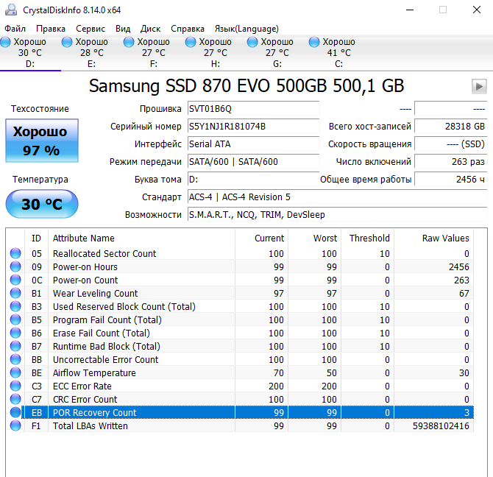Click the rotation speed value ---- (SSD)
The height and width of the screenshot is (477, 493).
pyautogui.click(x=450, y=144)
